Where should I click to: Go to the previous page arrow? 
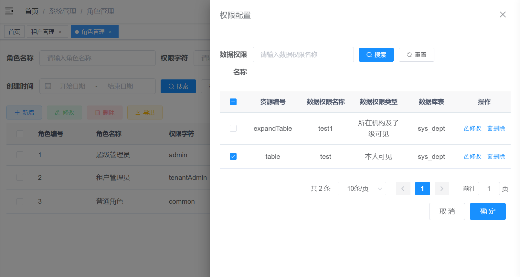[403, 189]
